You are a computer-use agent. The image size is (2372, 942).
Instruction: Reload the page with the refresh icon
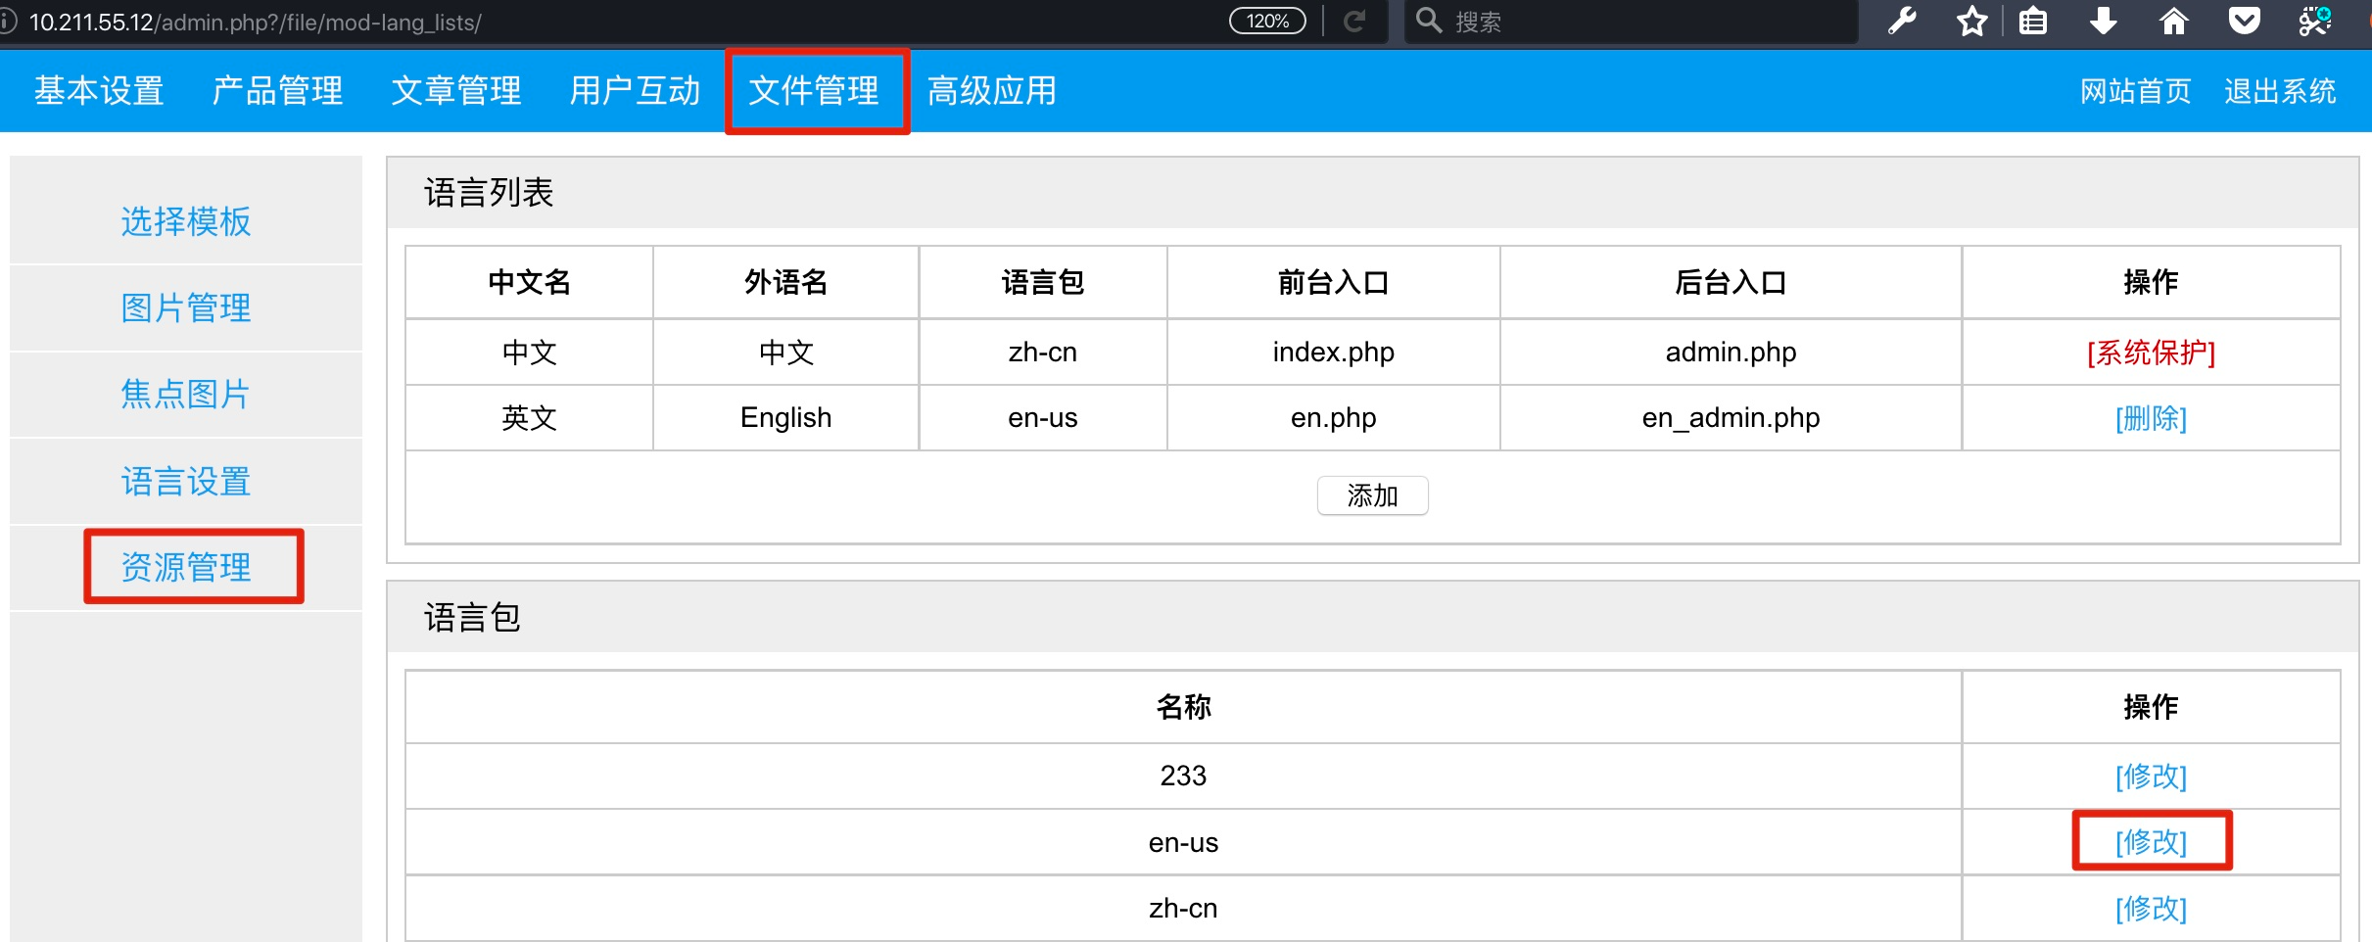(x=1354, y=22)
